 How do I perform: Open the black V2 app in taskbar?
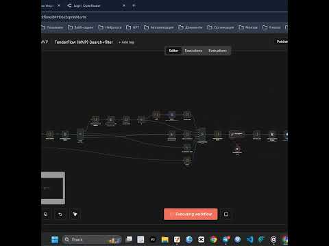pyautogui.click(x=153, y=240)
